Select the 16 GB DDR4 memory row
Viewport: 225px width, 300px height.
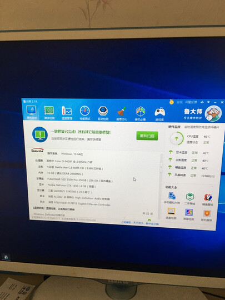[61, 173]
